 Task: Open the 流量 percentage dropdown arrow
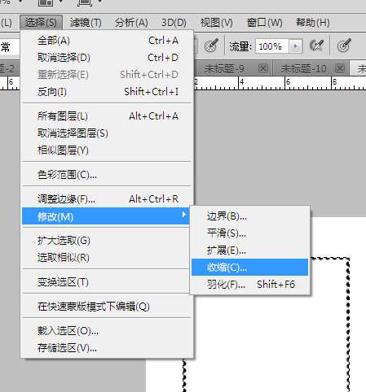[295, 46]
